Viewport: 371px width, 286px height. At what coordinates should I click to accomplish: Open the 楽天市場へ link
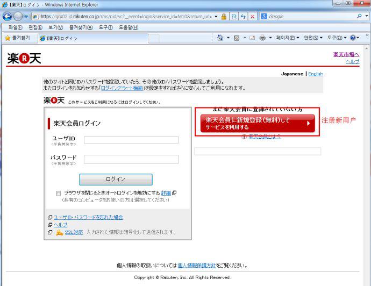coord(346,54)
